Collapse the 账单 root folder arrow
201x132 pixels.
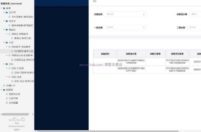(x=2, y=8)
